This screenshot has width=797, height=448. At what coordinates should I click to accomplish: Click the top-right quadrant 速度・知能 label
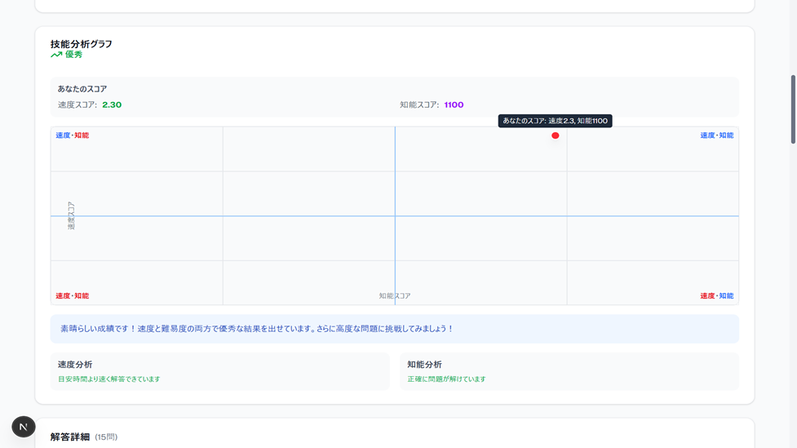point(716,135)
